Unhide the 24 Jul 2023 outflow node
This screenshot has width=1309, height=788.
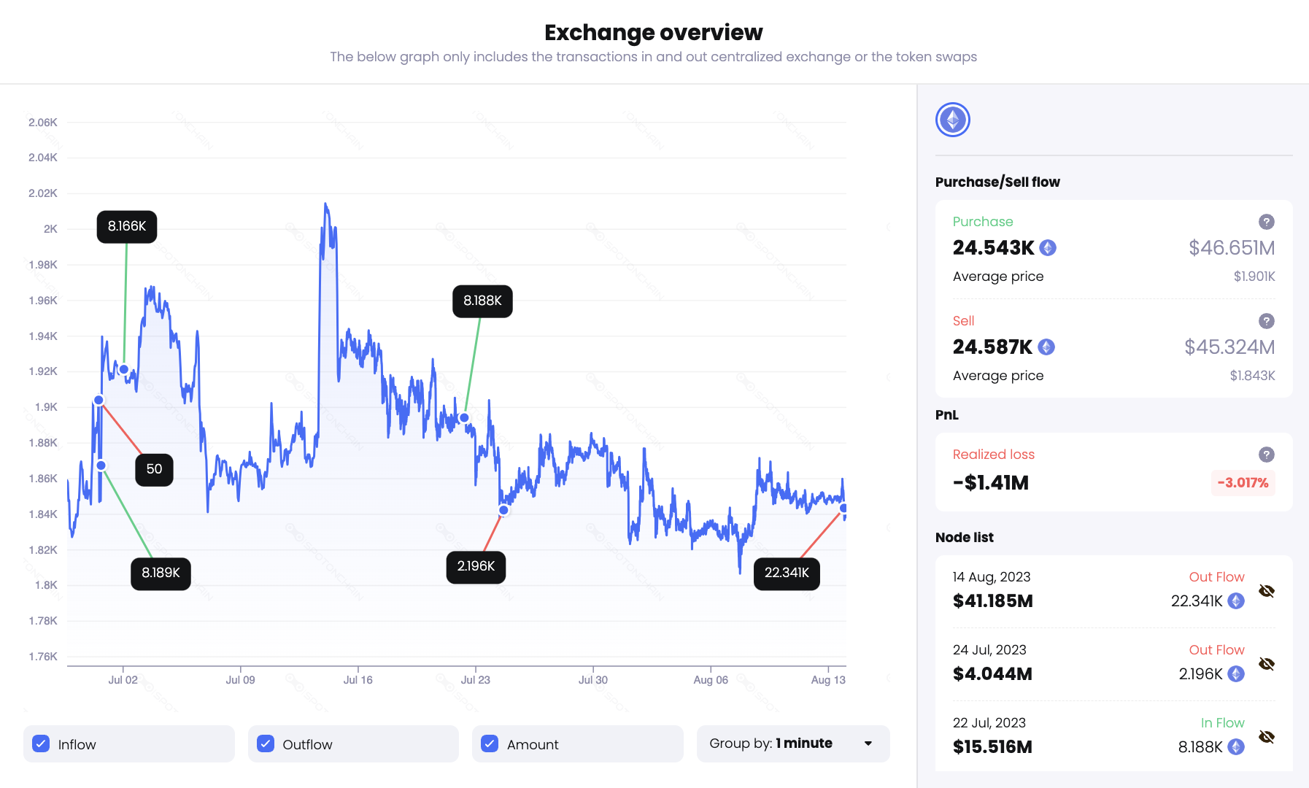coord(1267,664)
